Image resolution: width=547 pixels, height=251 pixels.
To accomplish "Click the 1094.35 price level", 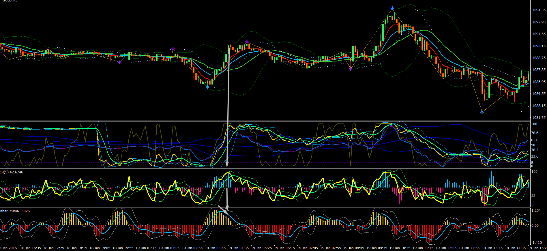I will 539,10.
